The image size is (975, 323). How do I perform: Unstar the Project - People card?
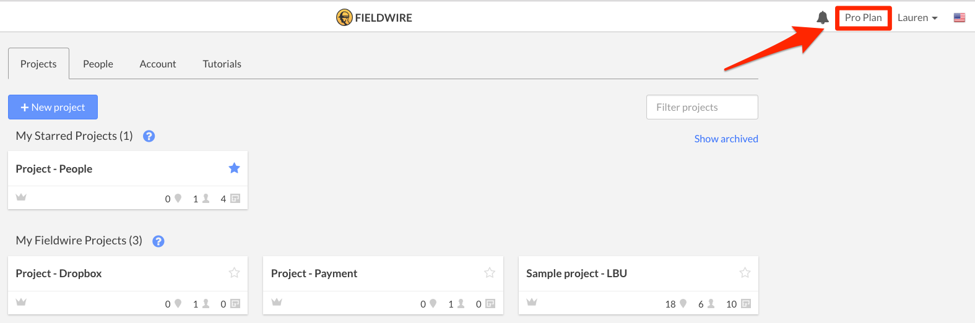pyautogui.click(x=234, y=168)
